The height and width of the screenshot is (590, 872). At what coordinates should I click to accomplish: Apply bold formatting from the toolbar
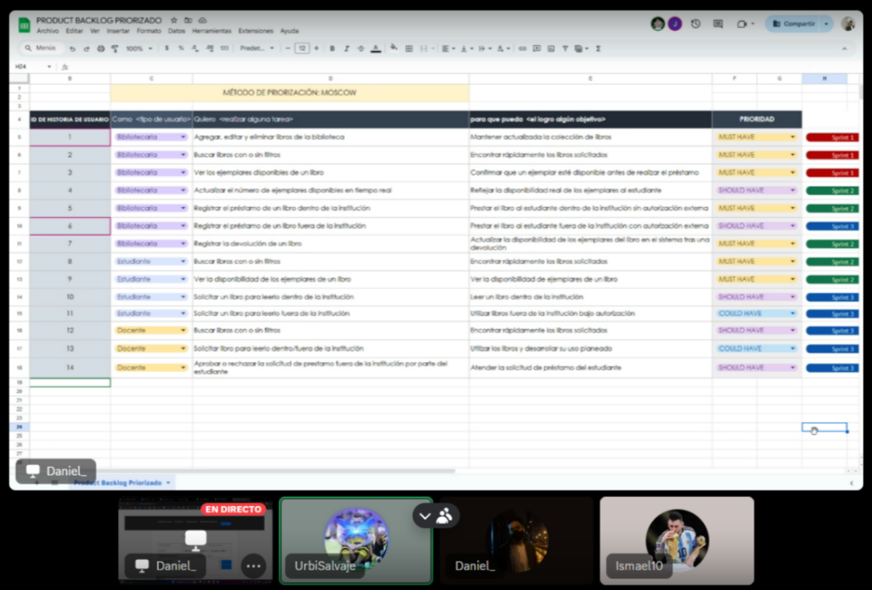332,48
